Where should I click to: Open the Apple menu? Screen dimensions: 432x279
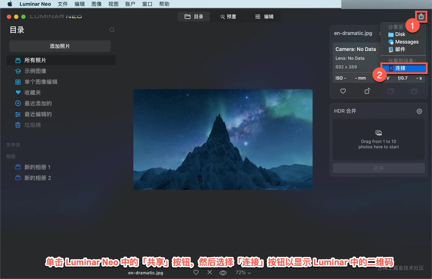coord(10,4)
